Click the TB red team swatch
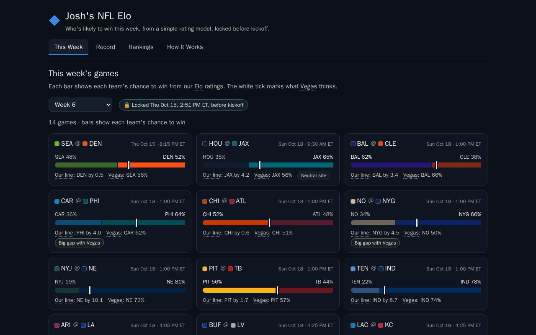536x335 pixels. pos(230,269)
